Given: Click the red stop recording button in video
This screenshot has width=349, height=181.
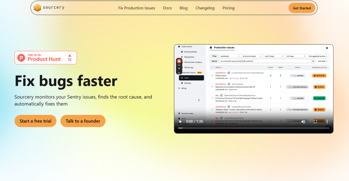Looking at the screenshot, I should pos(179,61).
